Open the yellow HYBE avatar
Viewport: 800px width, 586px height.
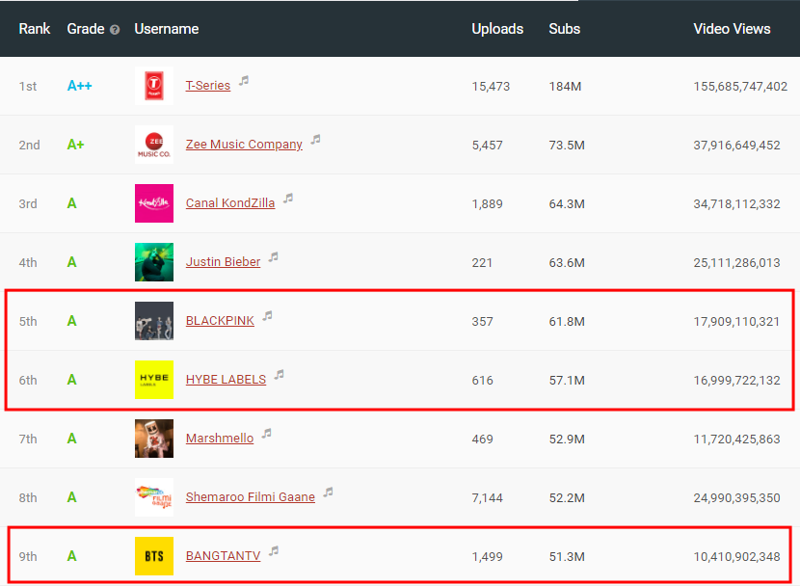tap(154, 380)
